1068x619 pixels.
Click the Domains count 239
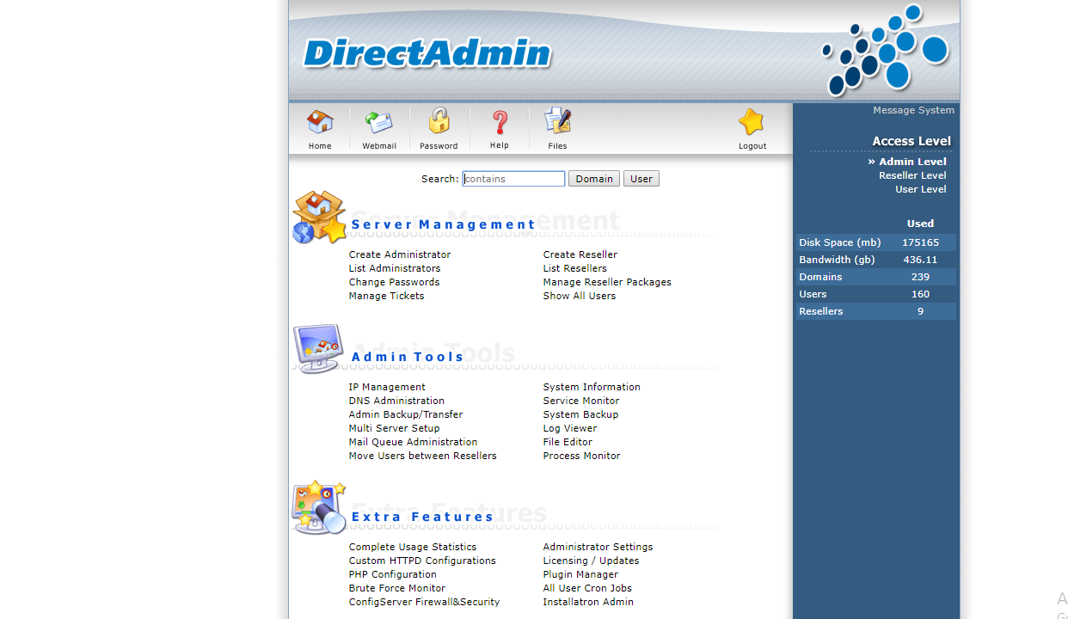coord(920,277)
